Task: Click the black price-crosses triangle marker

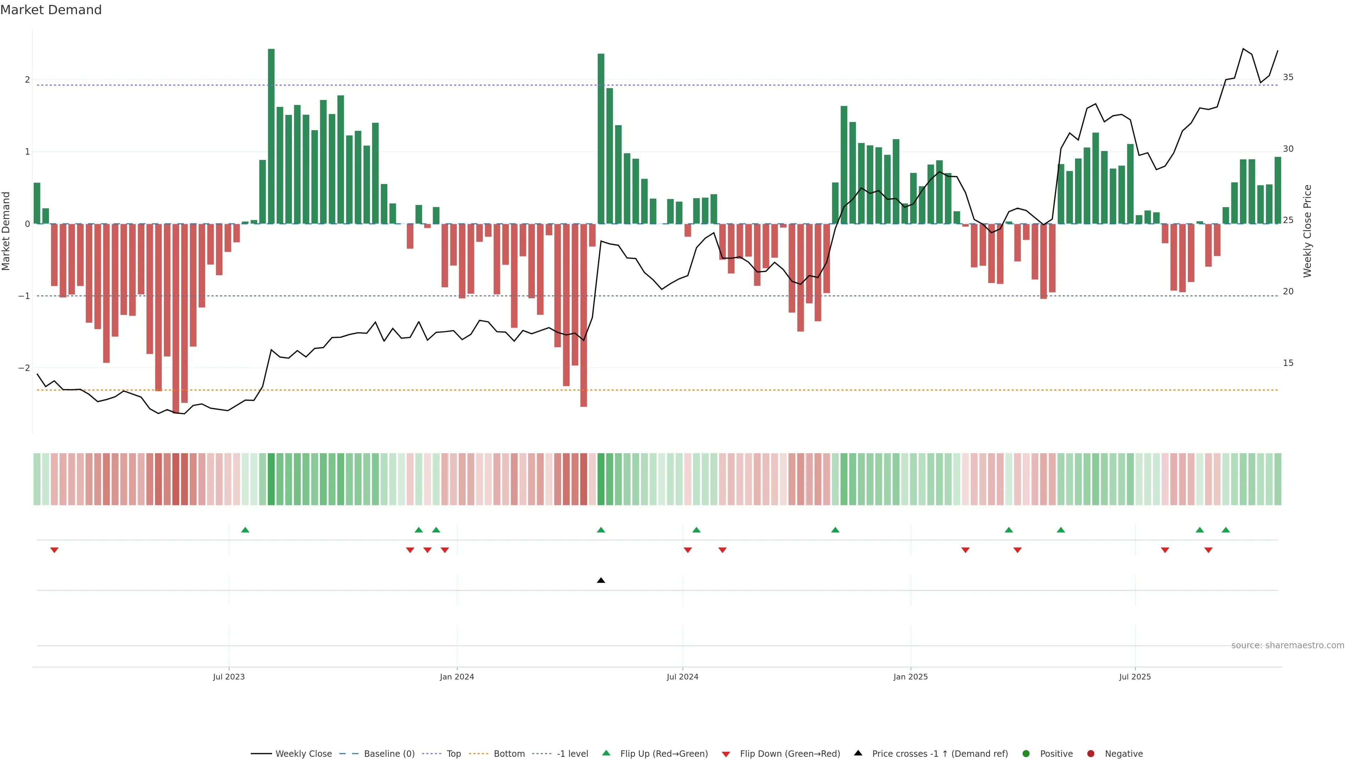Action: tap(600, 581)
